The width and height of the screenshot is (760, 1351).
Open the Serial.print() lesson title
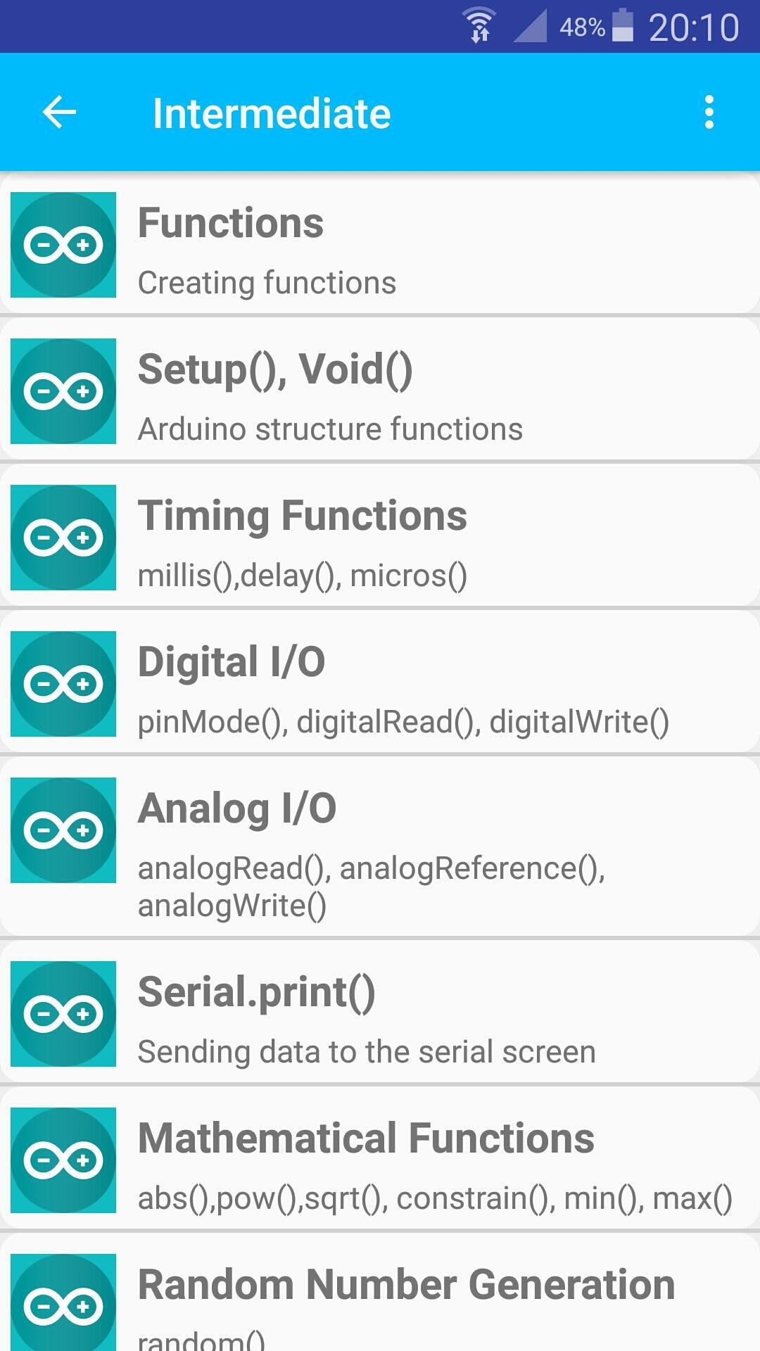pos(257,993)
